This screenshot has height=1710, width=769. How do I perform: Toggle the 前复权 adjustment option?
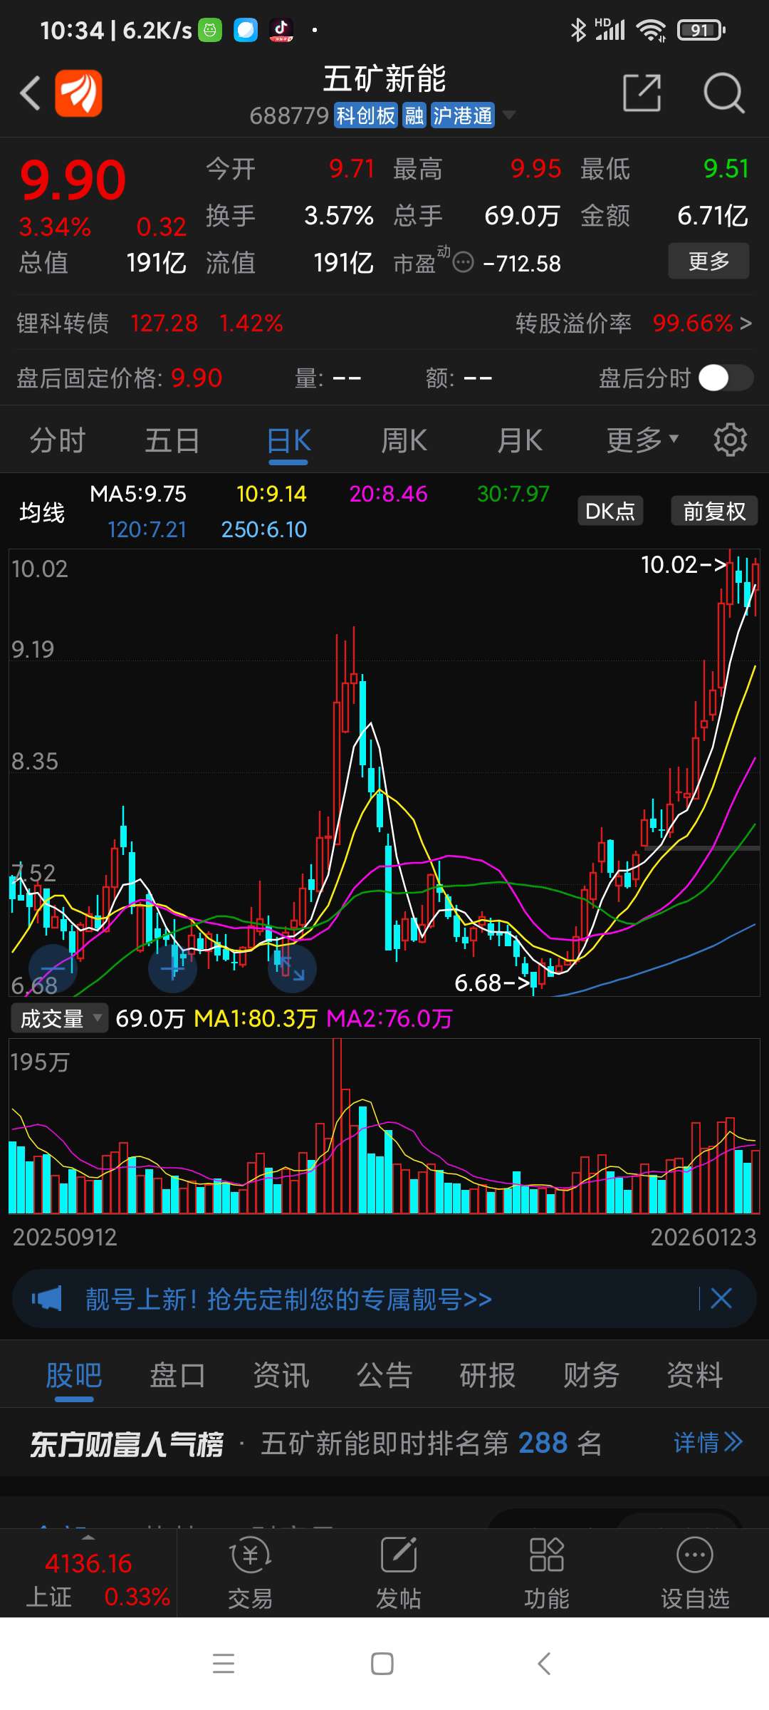coord(714,511)
